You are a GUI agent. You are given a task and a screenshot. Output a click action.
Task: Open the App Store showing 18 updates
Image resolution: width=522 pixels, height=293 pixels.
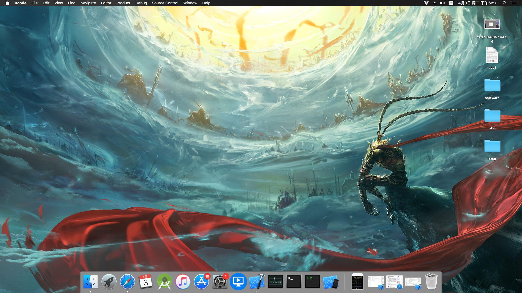(x=201, y=282)
